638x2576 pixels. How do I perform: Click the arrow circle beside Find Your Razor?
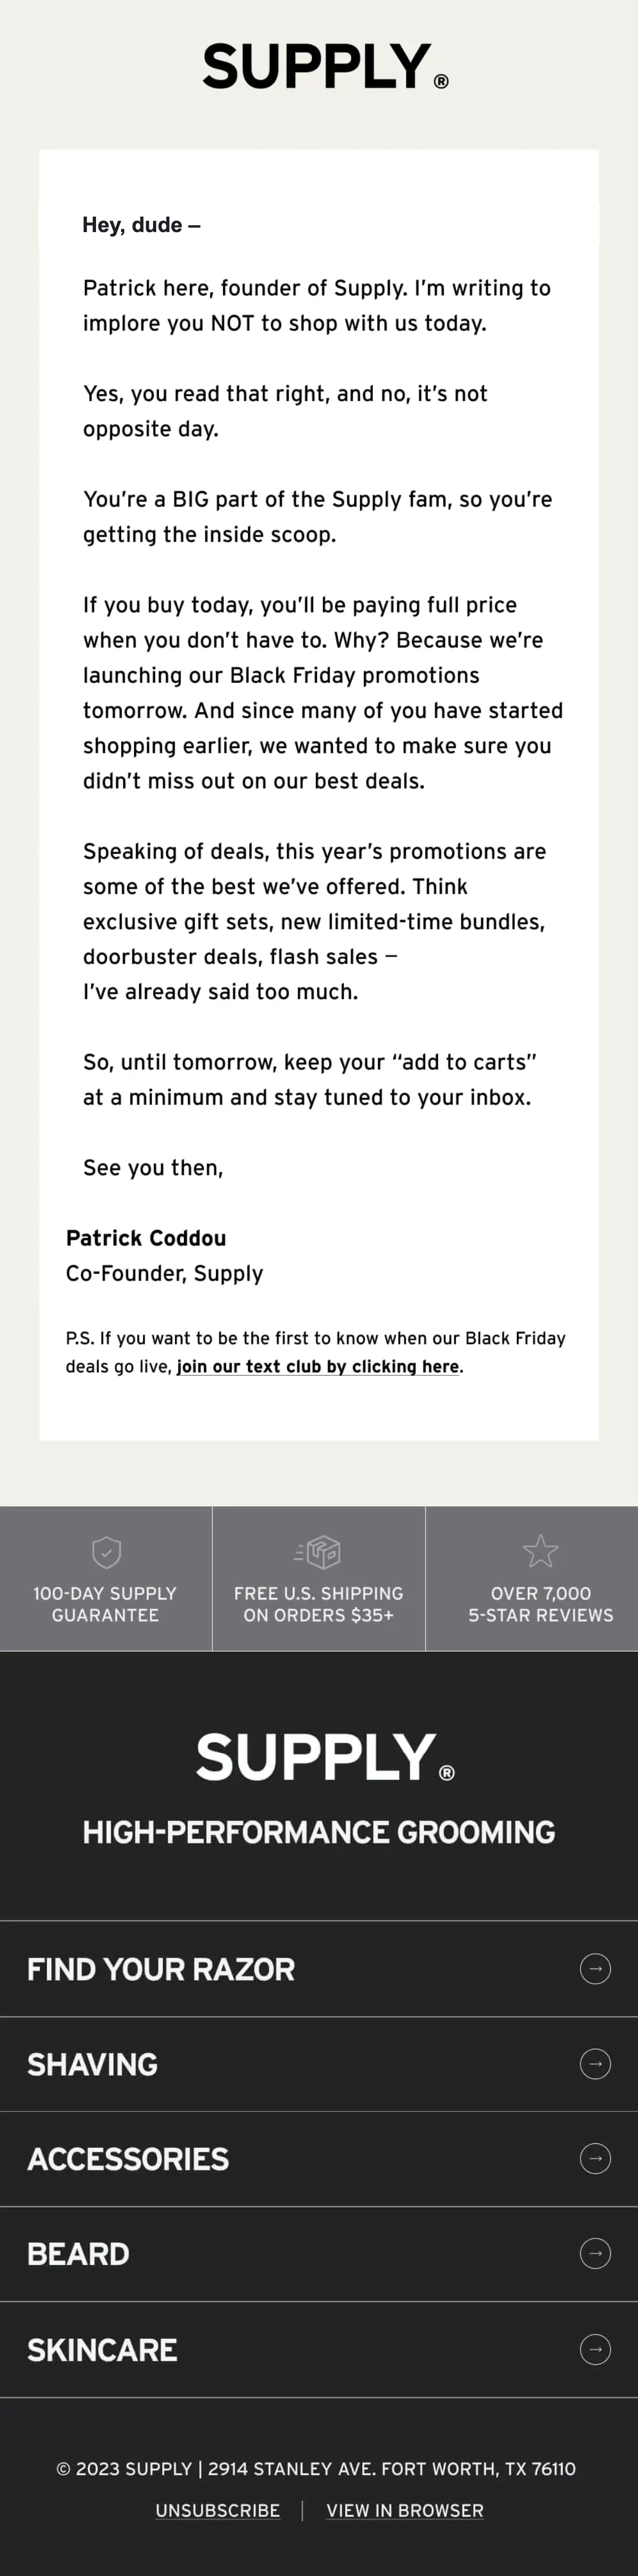coord(595,1968)
